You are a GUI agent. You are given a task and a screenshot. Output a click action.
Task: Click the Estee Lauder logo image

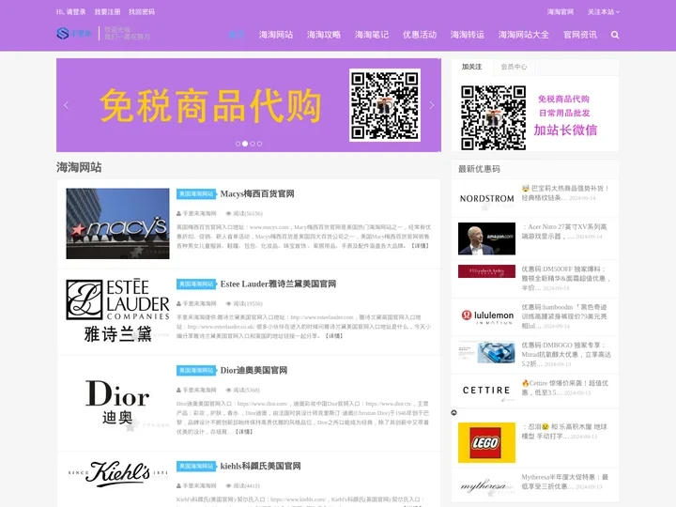coord(117,311)
